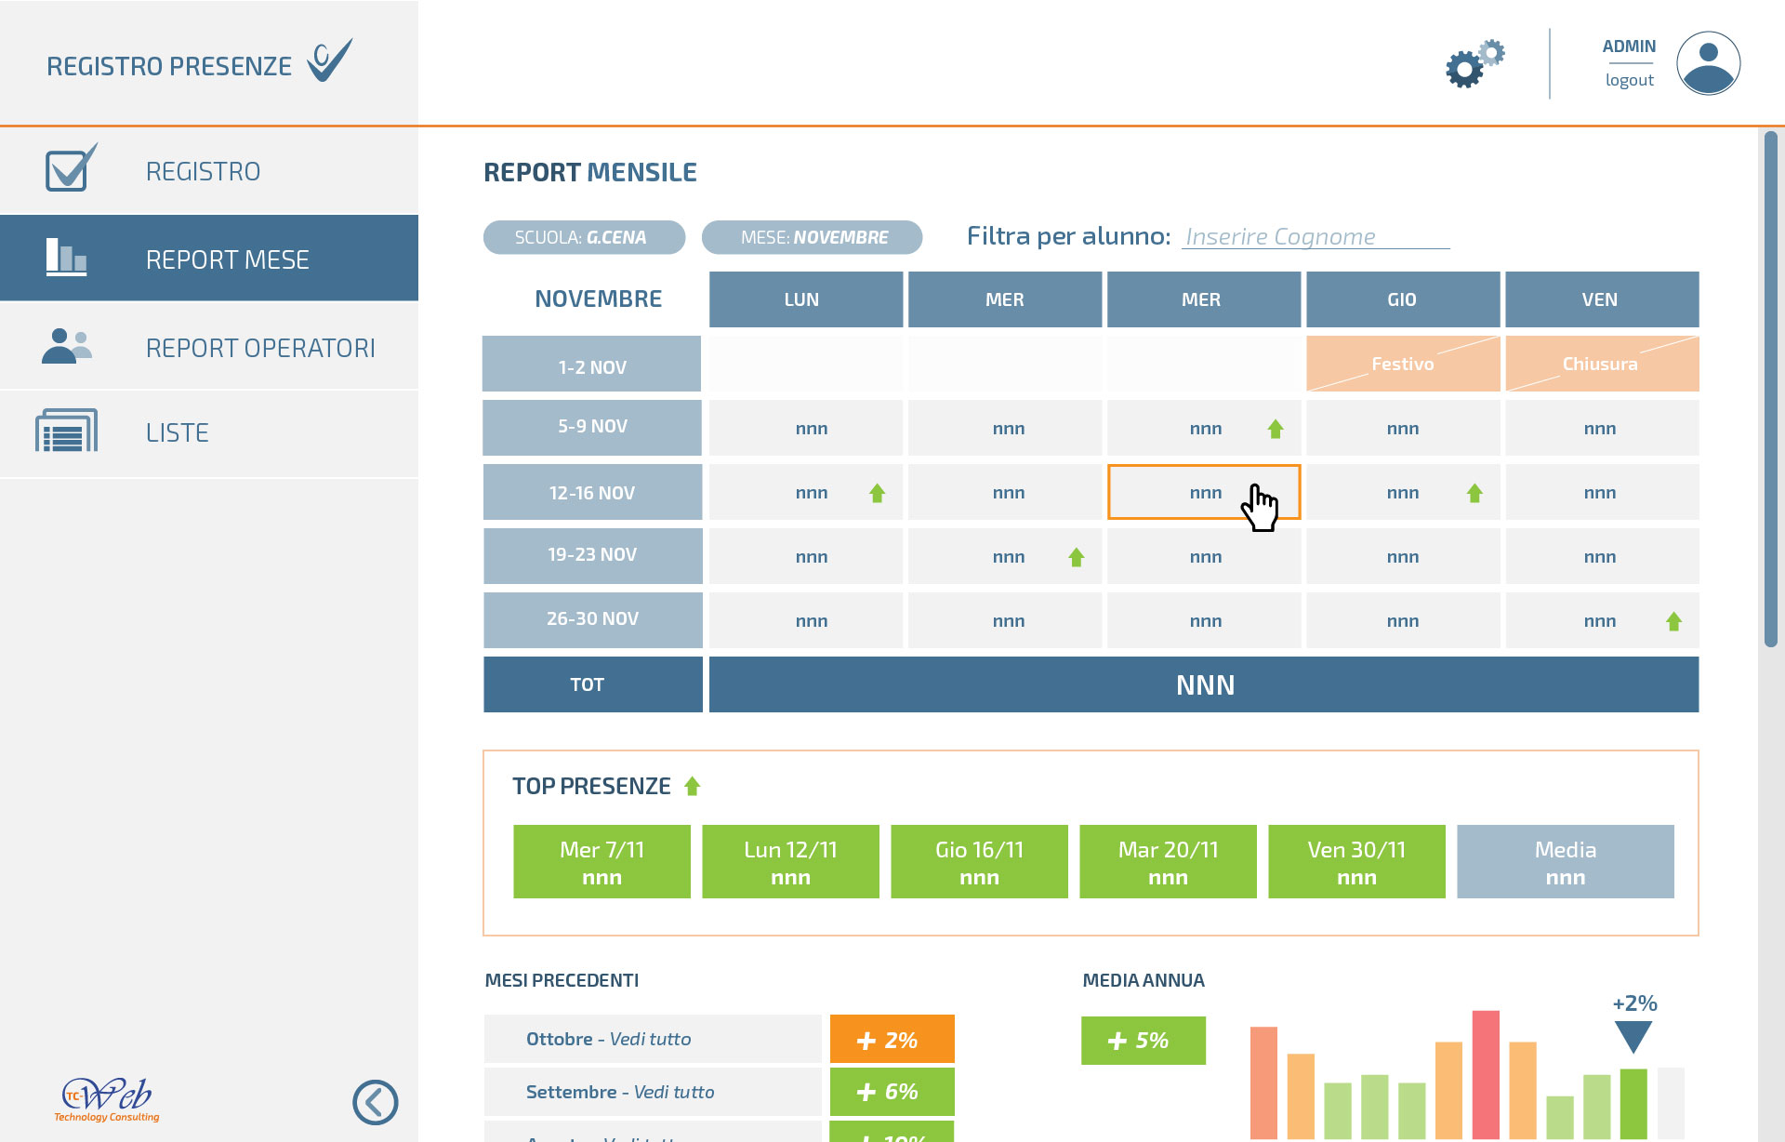1785x1142 pixels.
Task: Click the orange + 2% badge for Ottobre
Action: tap(892, 1039)
